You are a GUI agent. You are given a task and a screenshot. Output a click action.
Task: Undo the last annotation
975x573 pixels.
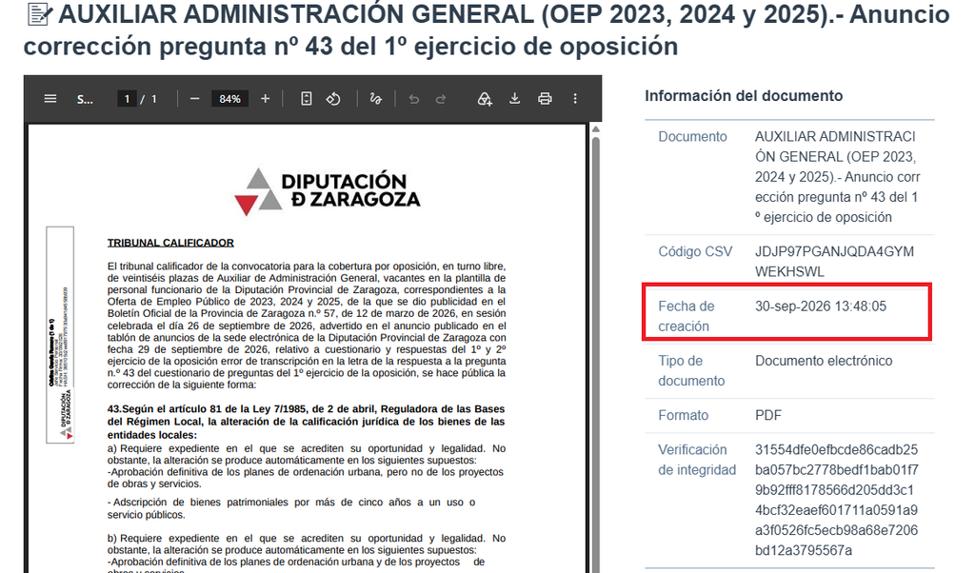point(413,99)
